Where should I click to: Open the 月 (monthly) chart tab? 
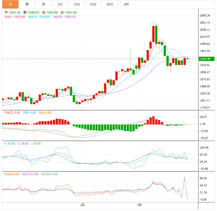pos(43,4)
